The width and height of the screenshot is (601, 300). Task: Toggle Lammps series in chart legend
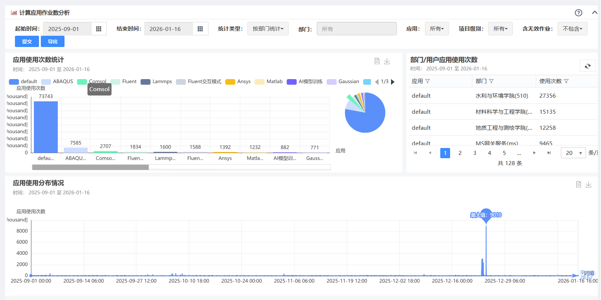point(156,82)
